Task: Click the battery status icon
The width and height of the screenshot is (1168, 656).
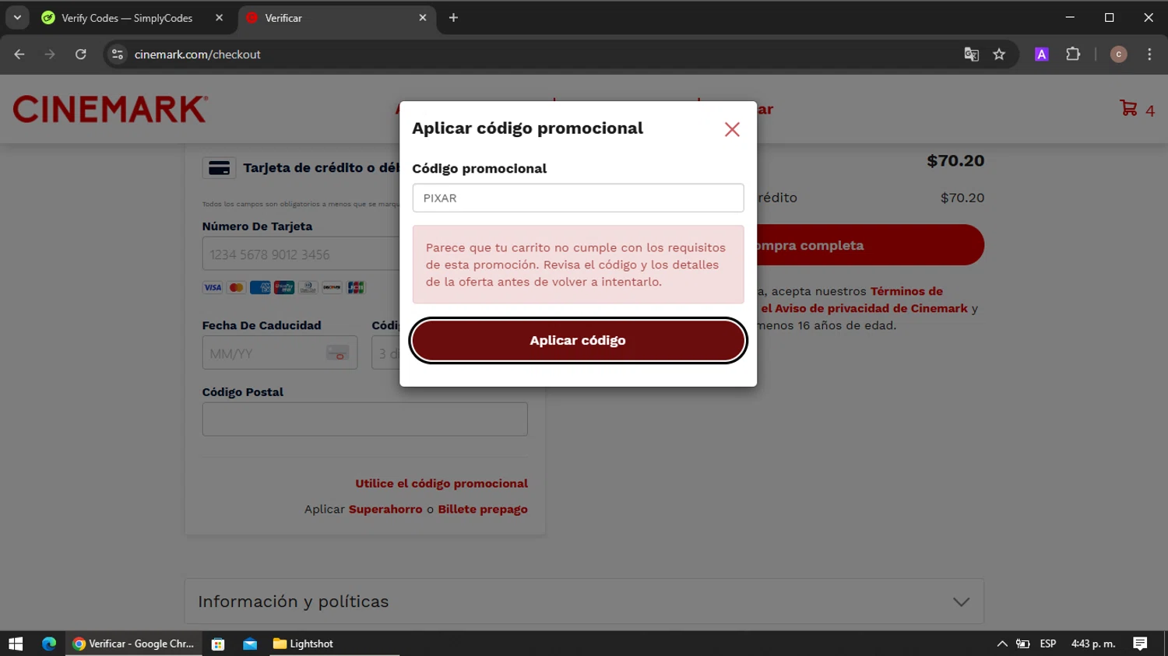Action: click(x=1023, y=644)
